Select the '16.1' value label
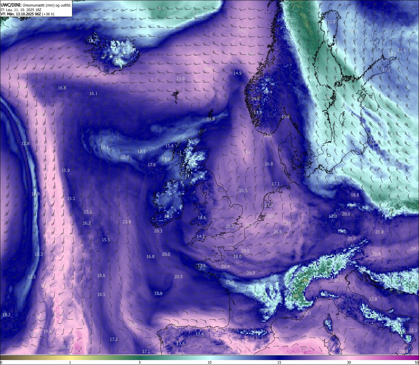This screenshot has height=365, width=419. coord(93,93)
